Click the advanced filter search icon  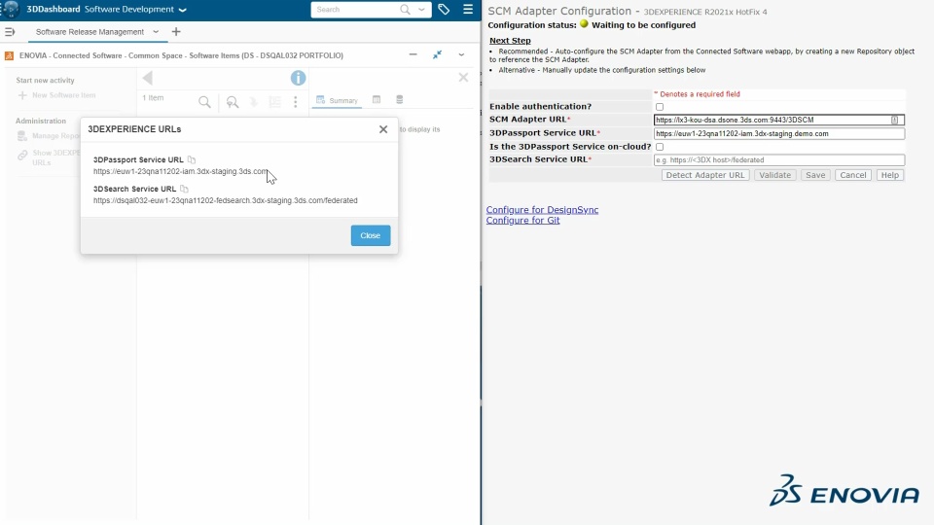coord(233,102)
